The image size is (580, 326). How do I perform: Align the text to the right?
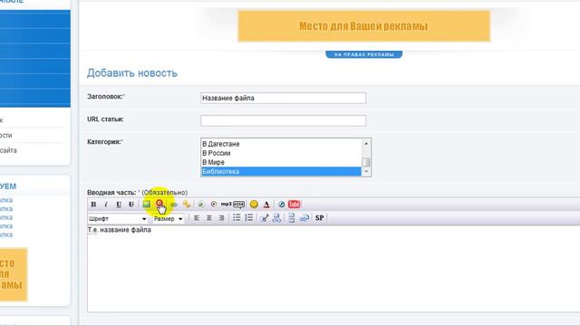[221, 218]
